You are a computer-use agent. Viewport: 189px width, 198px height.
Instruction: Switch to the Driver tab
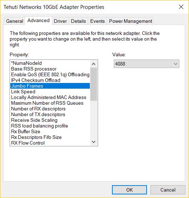click(60, 21)
